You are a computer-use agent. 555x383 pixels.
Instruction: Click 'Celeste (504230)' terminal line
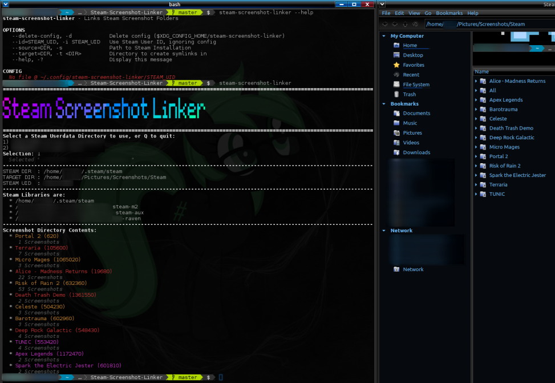40,307
